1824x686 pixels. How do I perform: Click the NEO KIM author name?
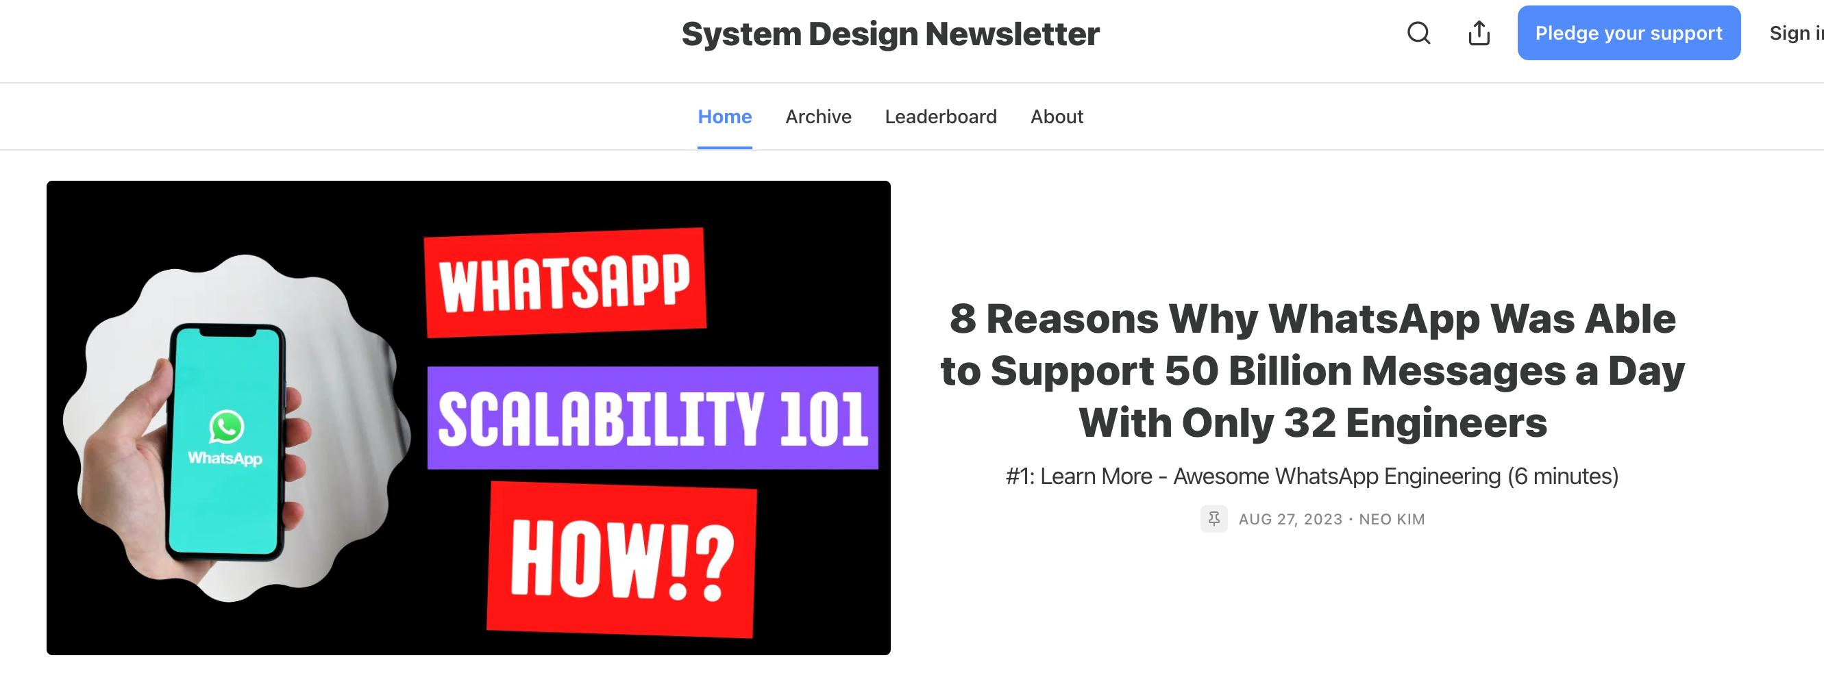pyautogui.click(x=1392, y=519)
